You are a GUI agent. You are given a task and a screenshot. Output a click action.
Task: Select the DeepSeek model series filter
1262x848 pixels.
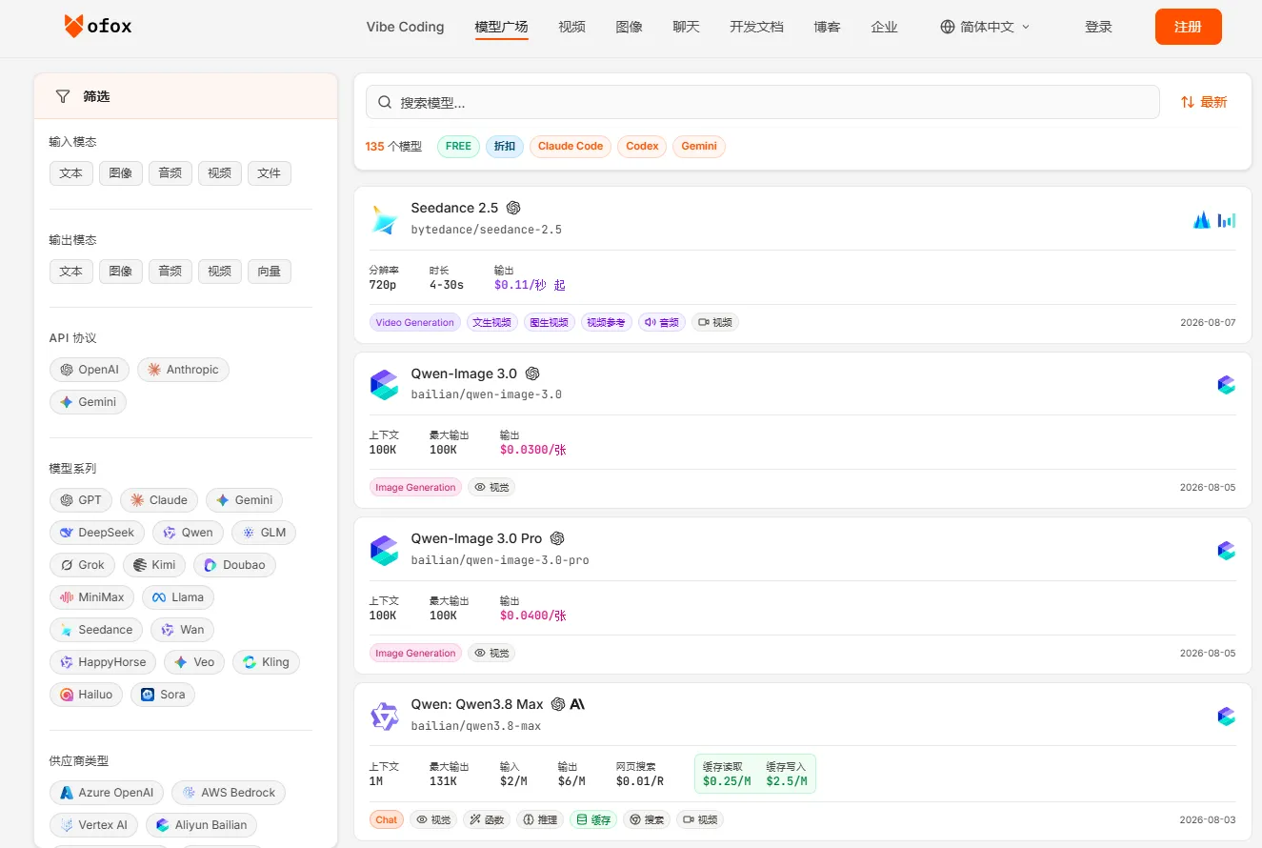tap(97, 533)
